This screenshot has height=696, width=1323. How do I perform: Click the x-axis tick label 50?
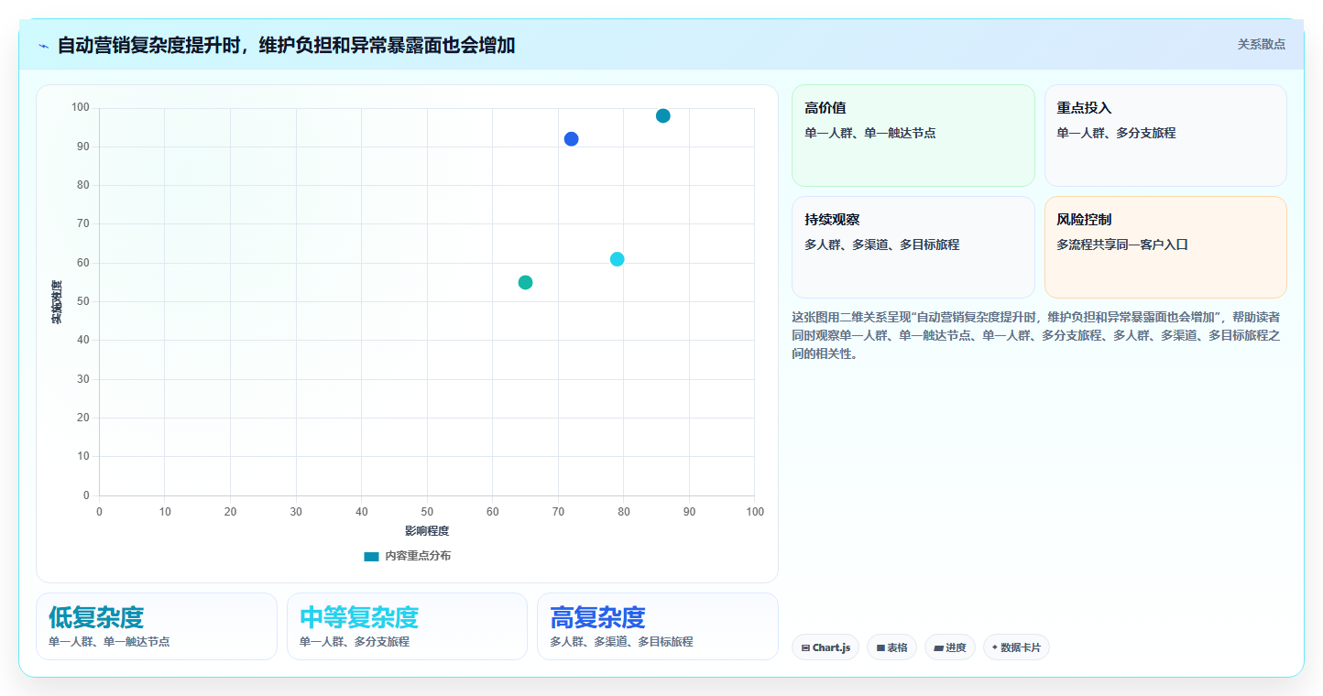click(427, 512)
